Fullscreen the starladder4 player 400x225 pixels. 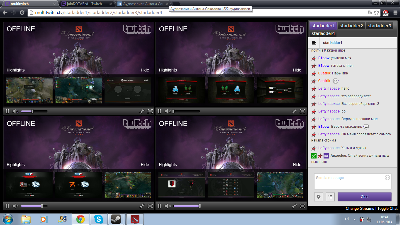(302, 206)
